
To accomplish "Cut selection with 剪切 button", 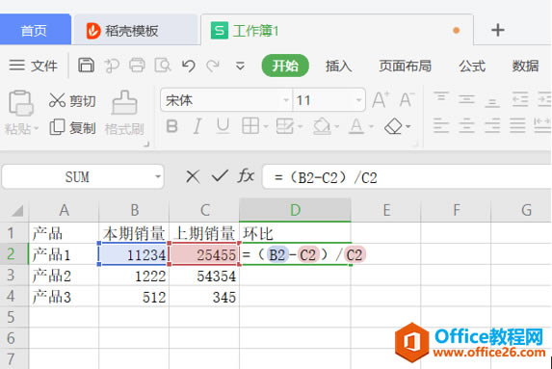I will 72,101.
